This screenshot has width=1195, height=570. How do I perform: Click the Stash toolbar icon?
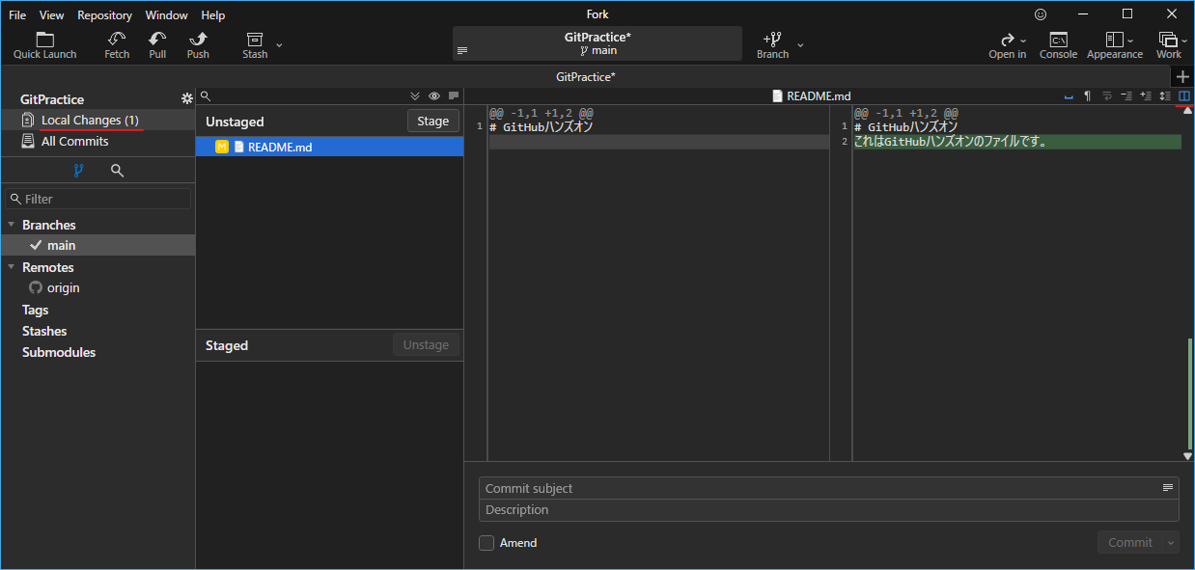pos(255,44)
